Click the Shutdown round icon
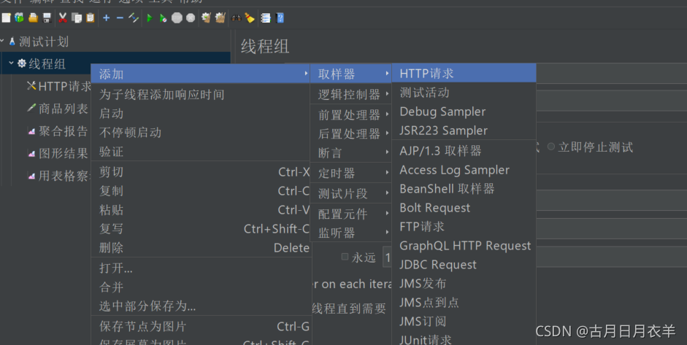The image size is (687, 345). tap(191, 18)
